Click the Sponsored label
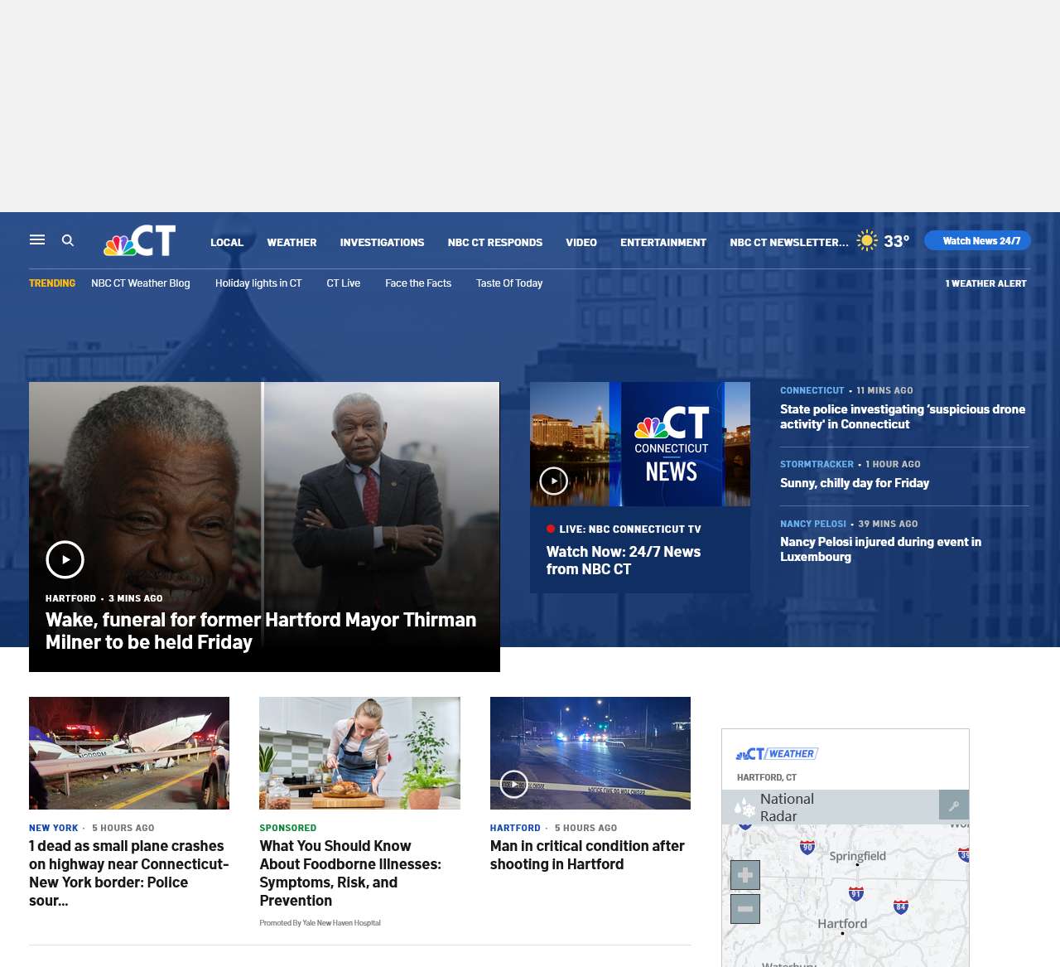This screenshot has width=1060, height=967. [288, 828]
